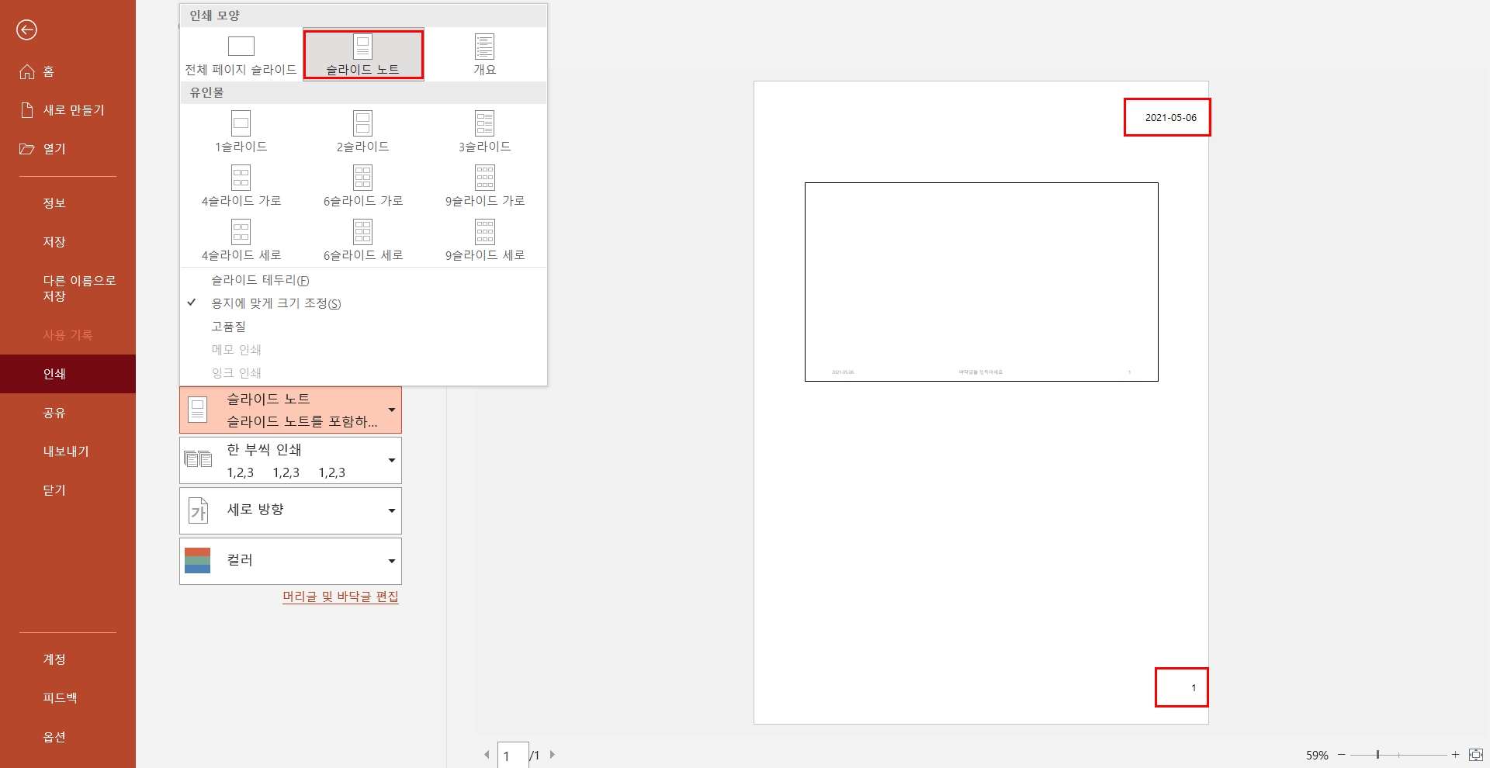The height and width of the screenshot is (768, 1490).
Task: Select the 인쇄 sidebar item
Action: tap(68, 374)
